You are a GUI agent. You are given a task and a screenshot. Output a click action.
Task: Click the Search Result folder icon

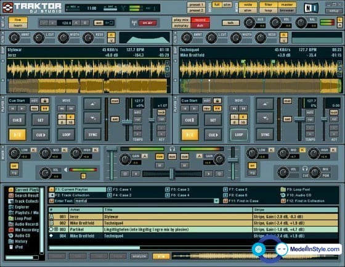(x=11, y=195)
